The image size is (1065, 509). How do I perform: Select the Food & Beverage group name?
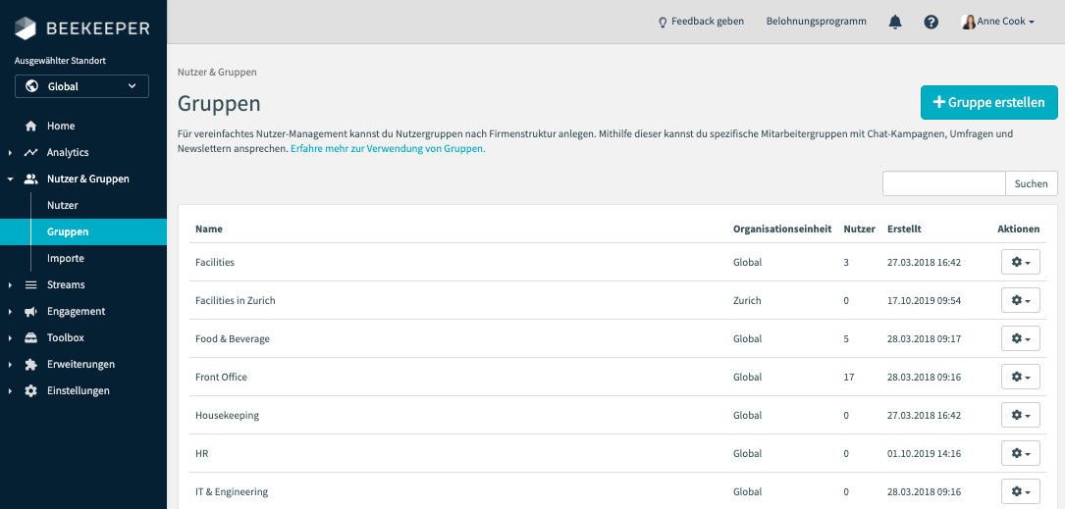233,338
